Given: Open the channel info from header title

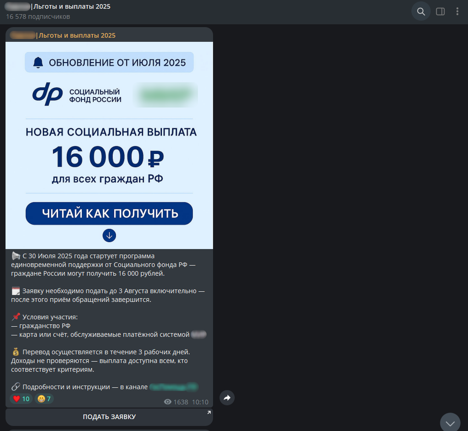Looking at the screenshot, I should click(x=58, y=6).
